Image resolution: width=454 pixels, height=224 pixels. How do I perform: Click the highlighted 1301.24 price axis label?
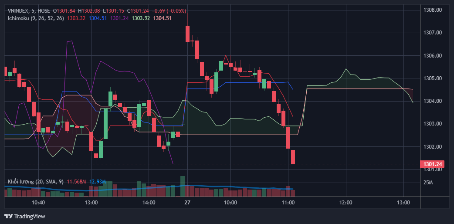430,164
